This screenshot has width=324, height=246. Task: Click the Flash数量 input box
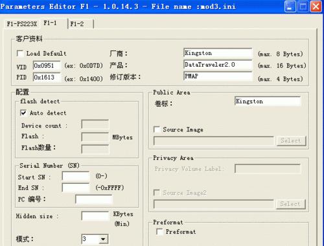point(95,149)
